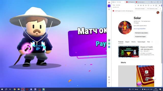Click the Управление видео button
The height and width of the screenshot is (91, 163).
[140, 37]
